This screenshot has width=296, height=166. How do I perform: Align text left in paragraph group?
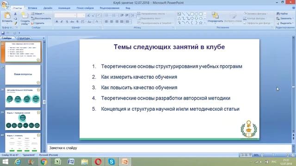106,22
